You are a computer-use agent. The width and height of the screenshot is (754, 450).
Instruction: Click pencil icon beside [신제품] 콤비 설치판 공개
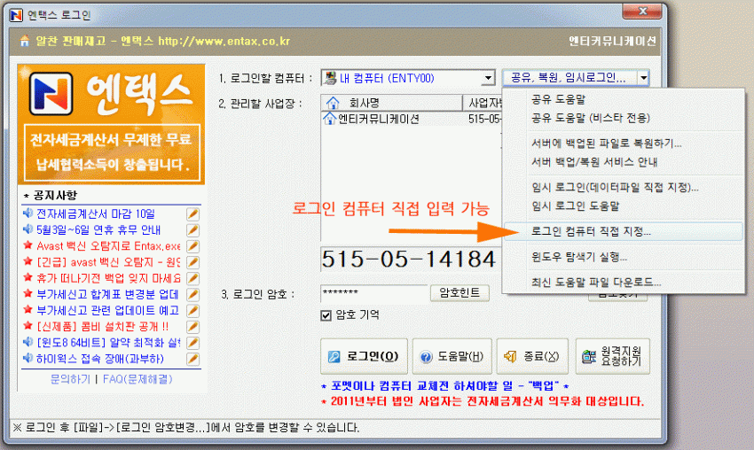192,327
